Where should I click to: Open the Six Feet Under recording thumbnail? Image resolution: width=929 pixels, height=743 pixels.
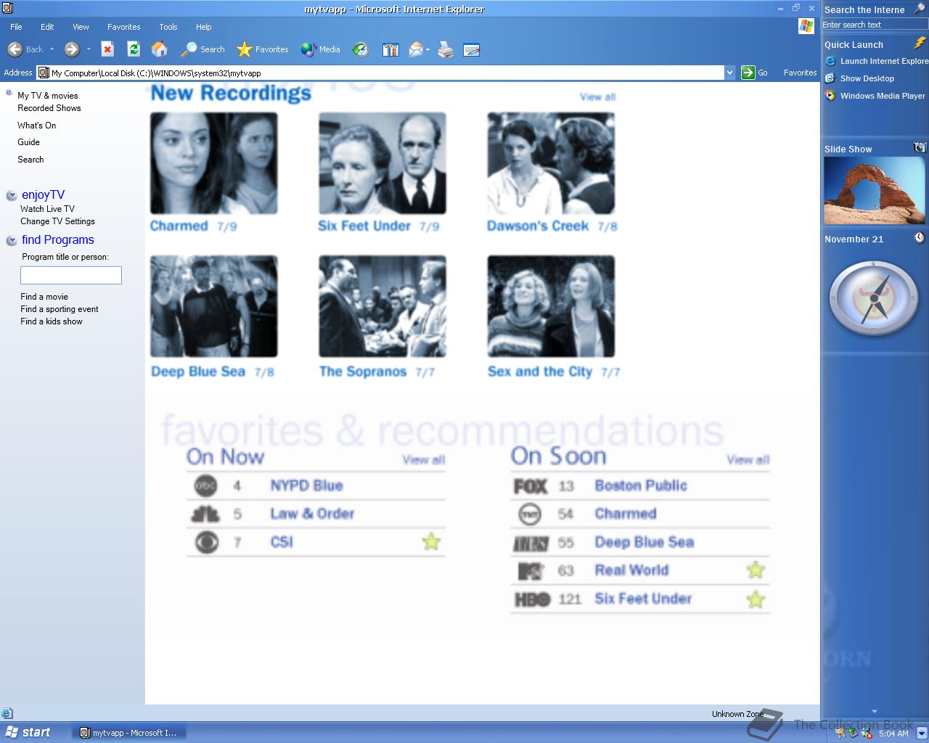click(x=382, y=163)
